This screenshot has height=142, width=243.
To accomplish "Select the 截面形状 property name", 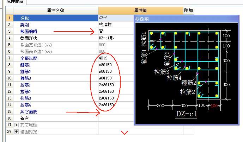I will (x=29, y=38).
